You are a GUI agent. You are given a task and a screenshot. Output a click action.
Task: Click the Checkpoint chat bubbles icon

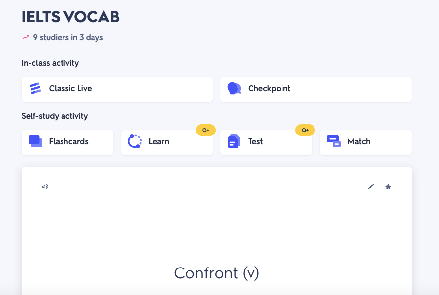234,89
